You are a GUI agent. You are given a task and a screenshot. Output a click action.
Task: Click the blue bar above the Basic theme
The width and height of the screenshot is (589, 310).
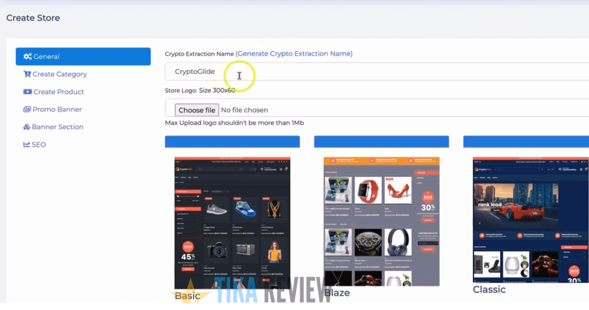click(232, 142)
